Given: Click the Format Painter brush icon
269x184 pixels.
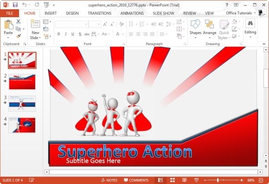Looking at the screenshot, I should coord(19,36).
